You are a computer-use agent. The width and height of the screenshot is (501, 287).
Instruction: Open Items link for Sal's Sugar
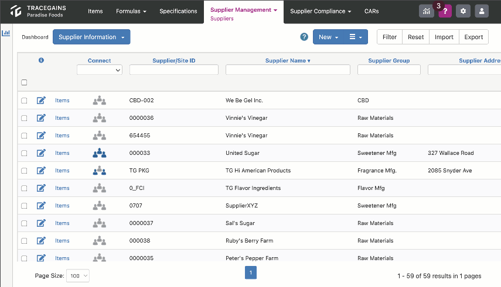click(x=62, y=223)
